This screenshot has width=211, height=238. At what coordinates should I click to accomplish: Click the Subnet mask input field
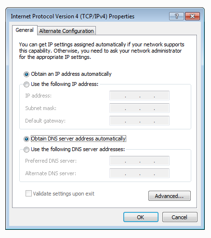click(139, 108)
